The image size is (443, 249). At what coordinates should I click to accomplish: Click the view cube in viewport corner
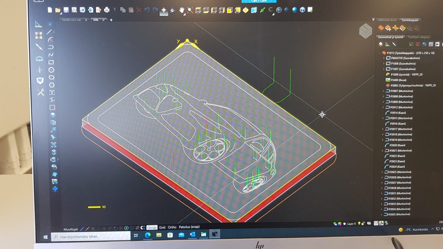tap(366, 30)
